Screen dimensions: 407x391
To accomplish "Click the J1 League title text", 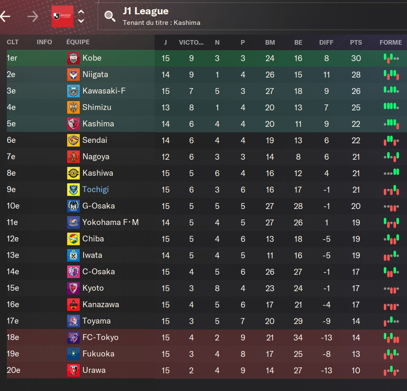I will tap(146, 11).
